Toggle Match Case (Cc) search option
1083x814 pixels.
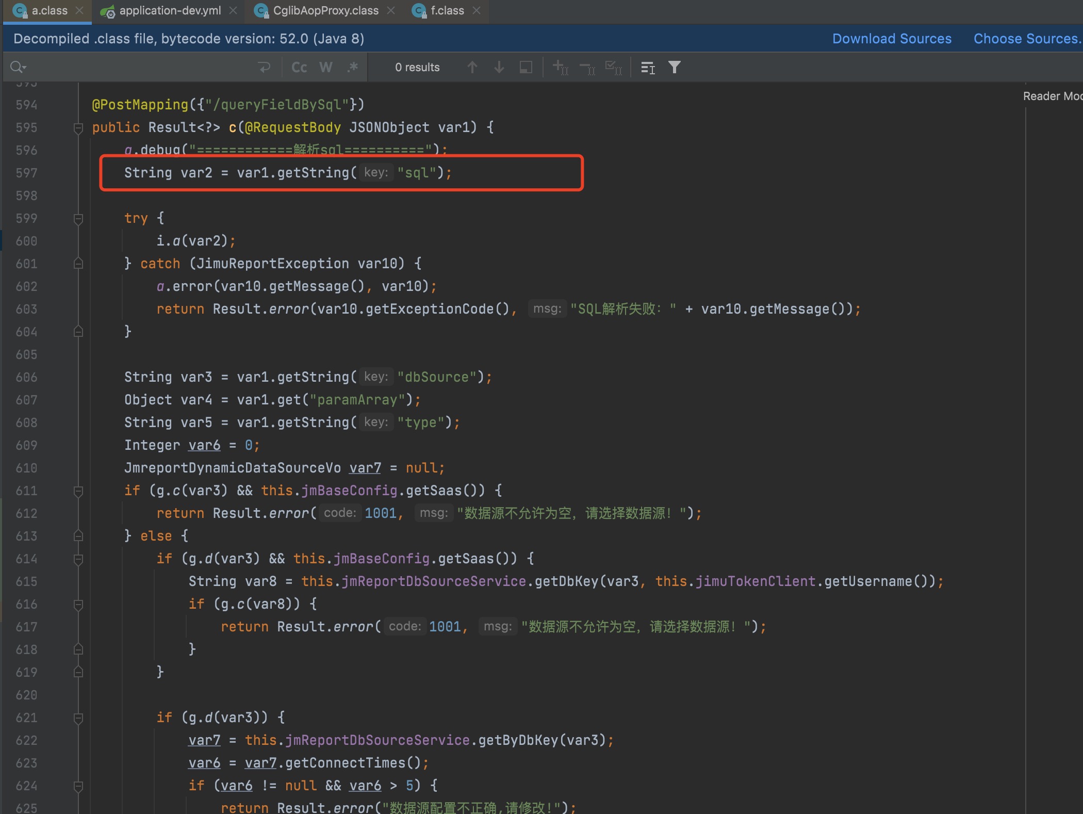point(299,68)
